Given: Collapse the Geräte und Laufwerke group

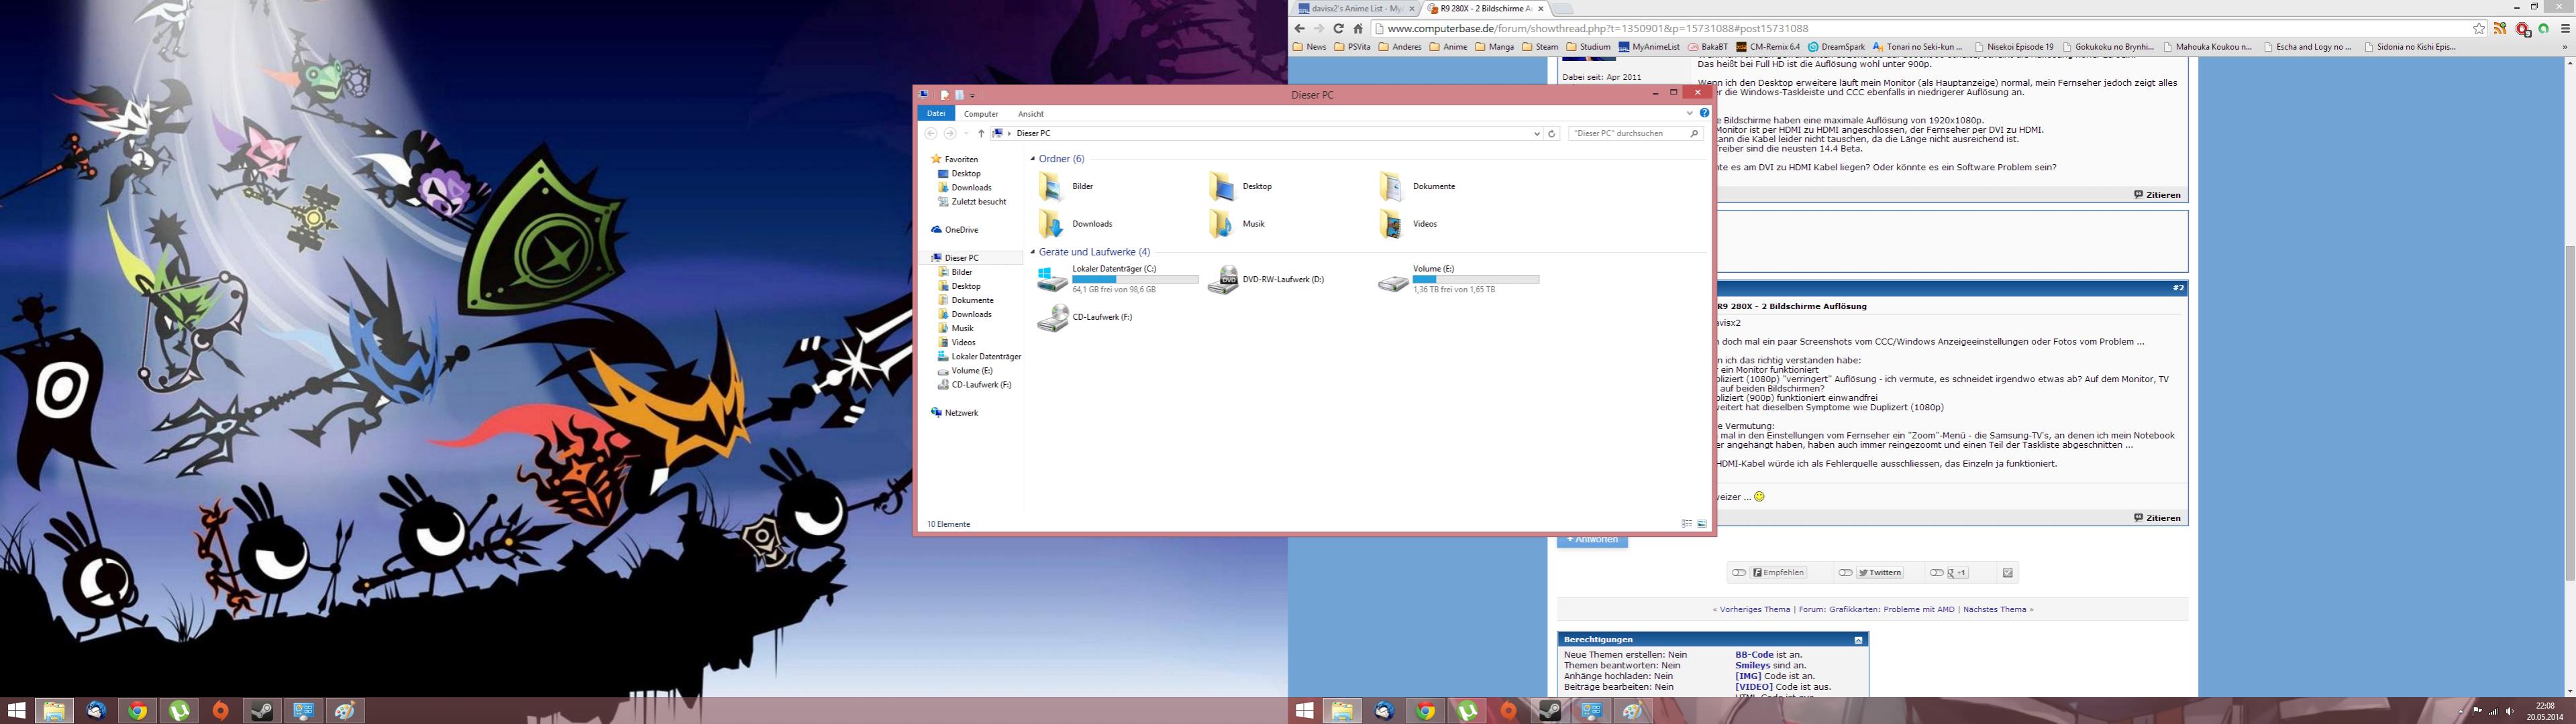Looking at the screenshot, I should tap(1033, 253).
